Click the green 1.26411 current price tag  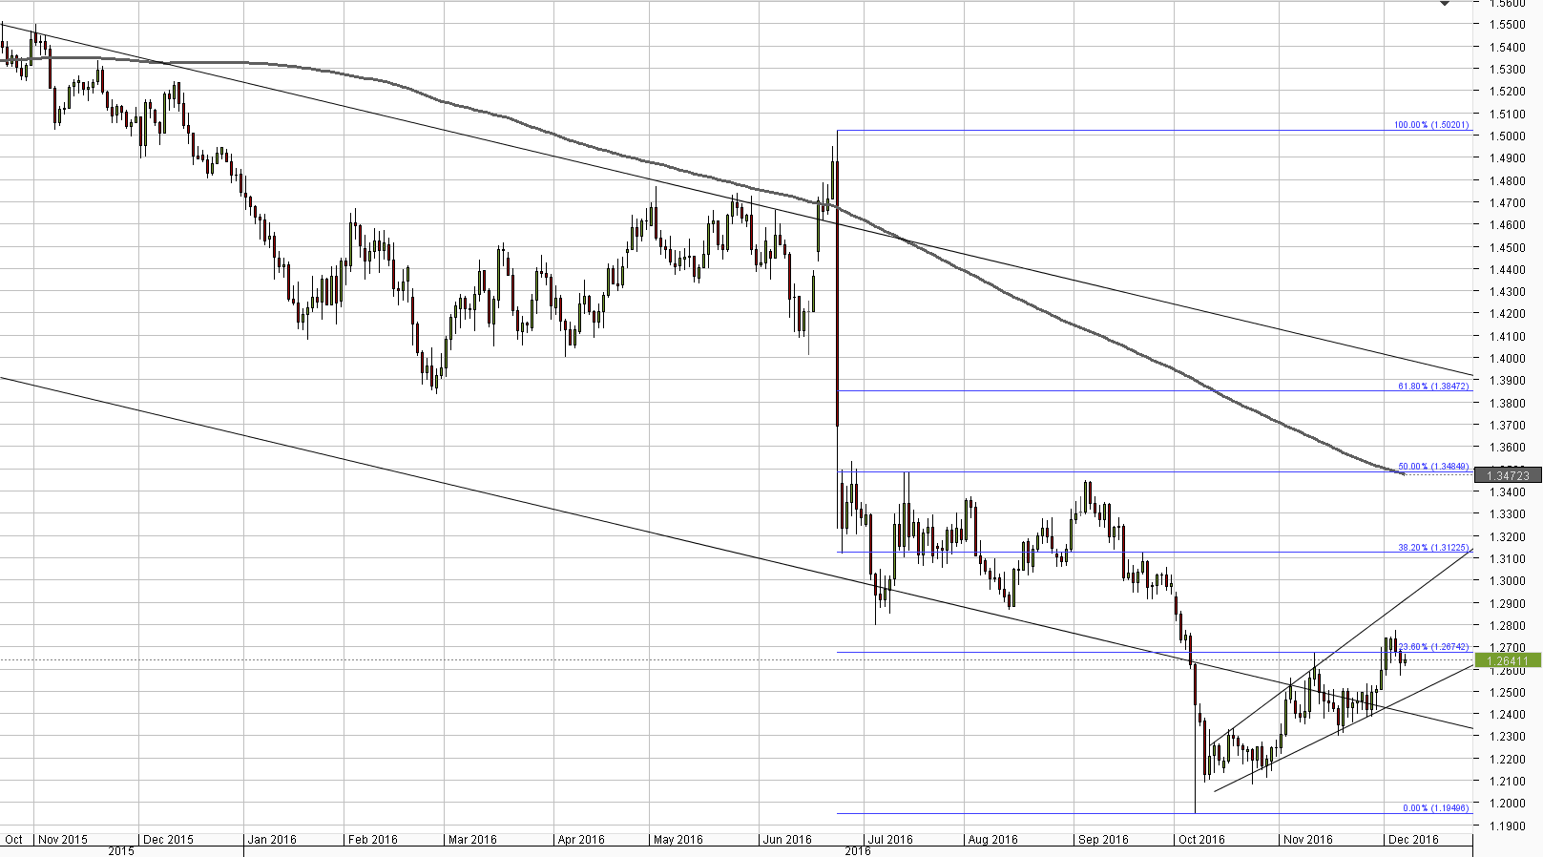coord(1508,660)
